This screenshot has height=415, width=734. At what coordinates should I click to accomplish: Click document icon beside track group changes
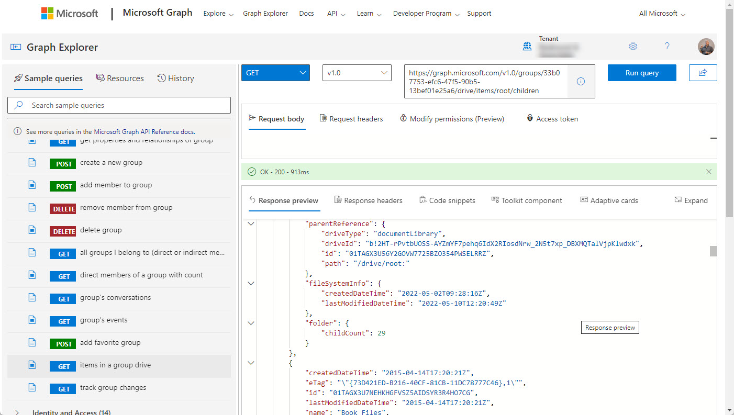[x=32, y=388]
